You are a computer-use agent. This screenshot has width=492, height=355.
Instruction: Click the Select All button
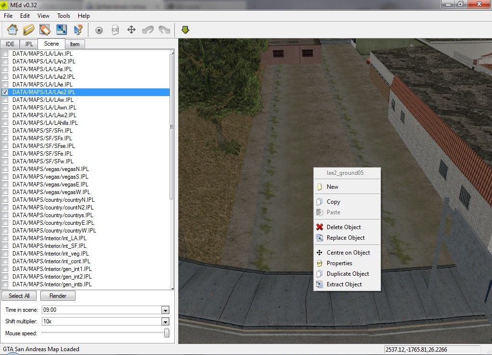click(x=19, y=296)
